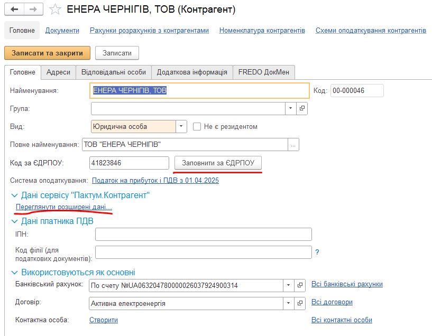
Task: Open 'Переглянути розширені дані' link
Action: pyautogui.click(x=64, y=208)
